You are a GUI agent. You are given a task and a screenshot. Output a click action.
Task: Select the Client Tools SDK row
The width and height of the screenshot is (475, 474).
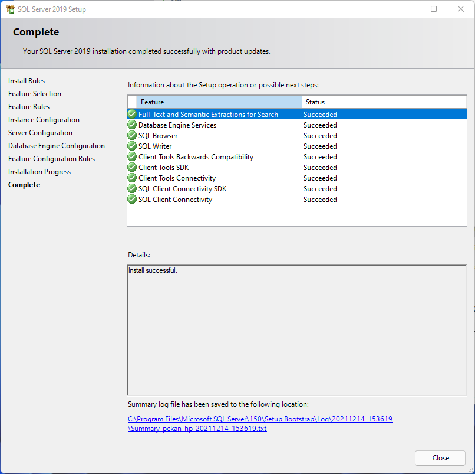[x=297, y=167]
